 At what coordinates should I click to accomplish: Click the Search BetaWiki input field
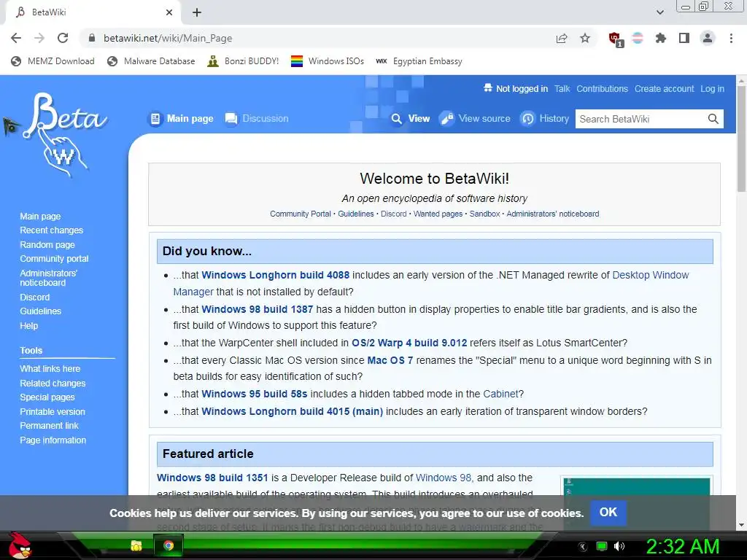pyautogui.click(x=640, y=119)
